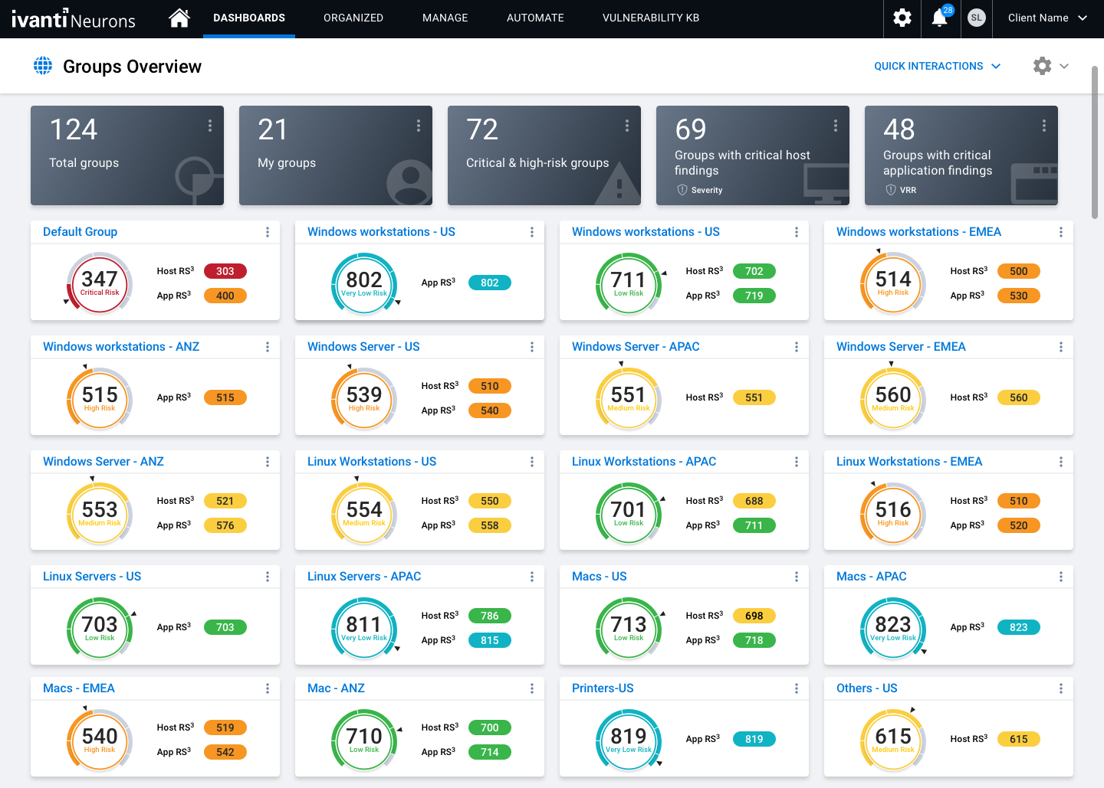Open the SL user avatar menu

(x=976, y=18)
